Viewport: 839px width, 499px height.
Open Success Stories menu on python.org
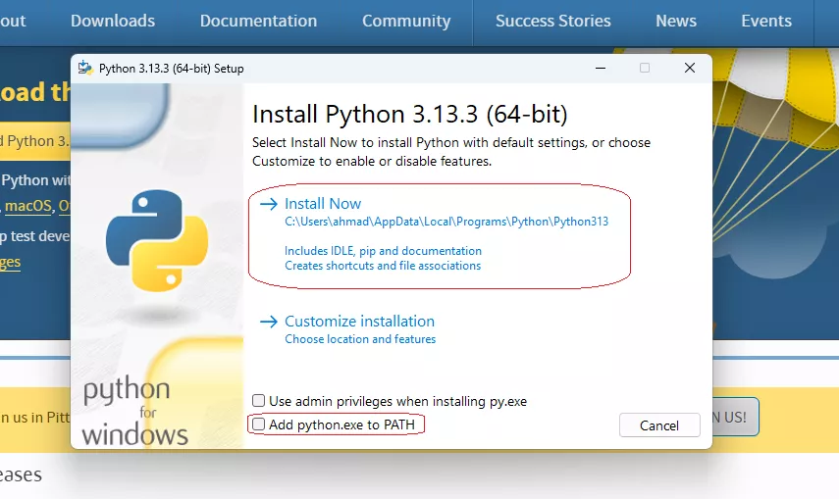552,21
